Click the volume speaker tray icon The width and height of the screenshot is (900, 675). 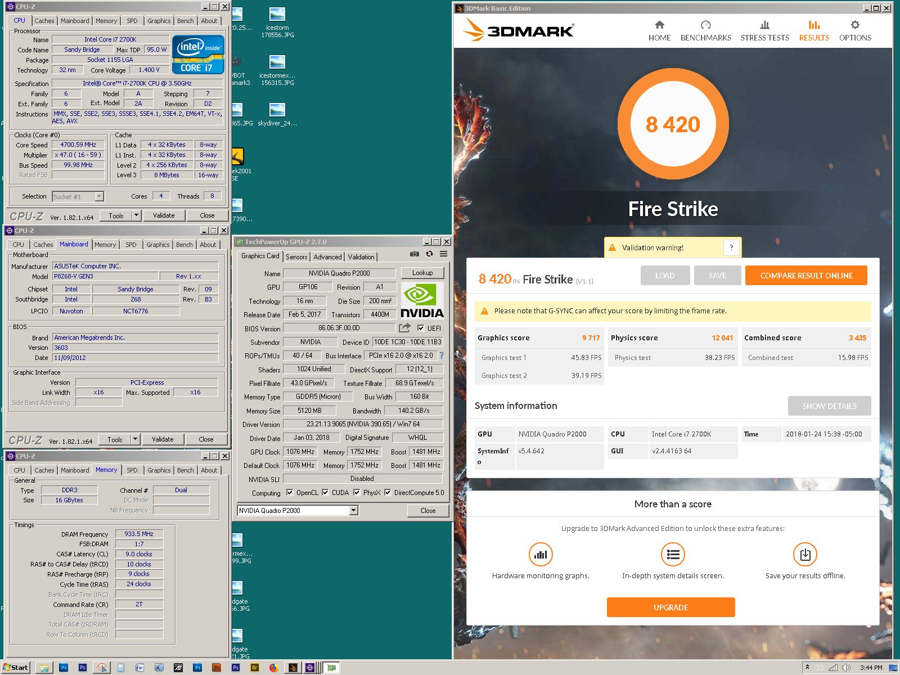pyautogui.click(x=846, y=668)
